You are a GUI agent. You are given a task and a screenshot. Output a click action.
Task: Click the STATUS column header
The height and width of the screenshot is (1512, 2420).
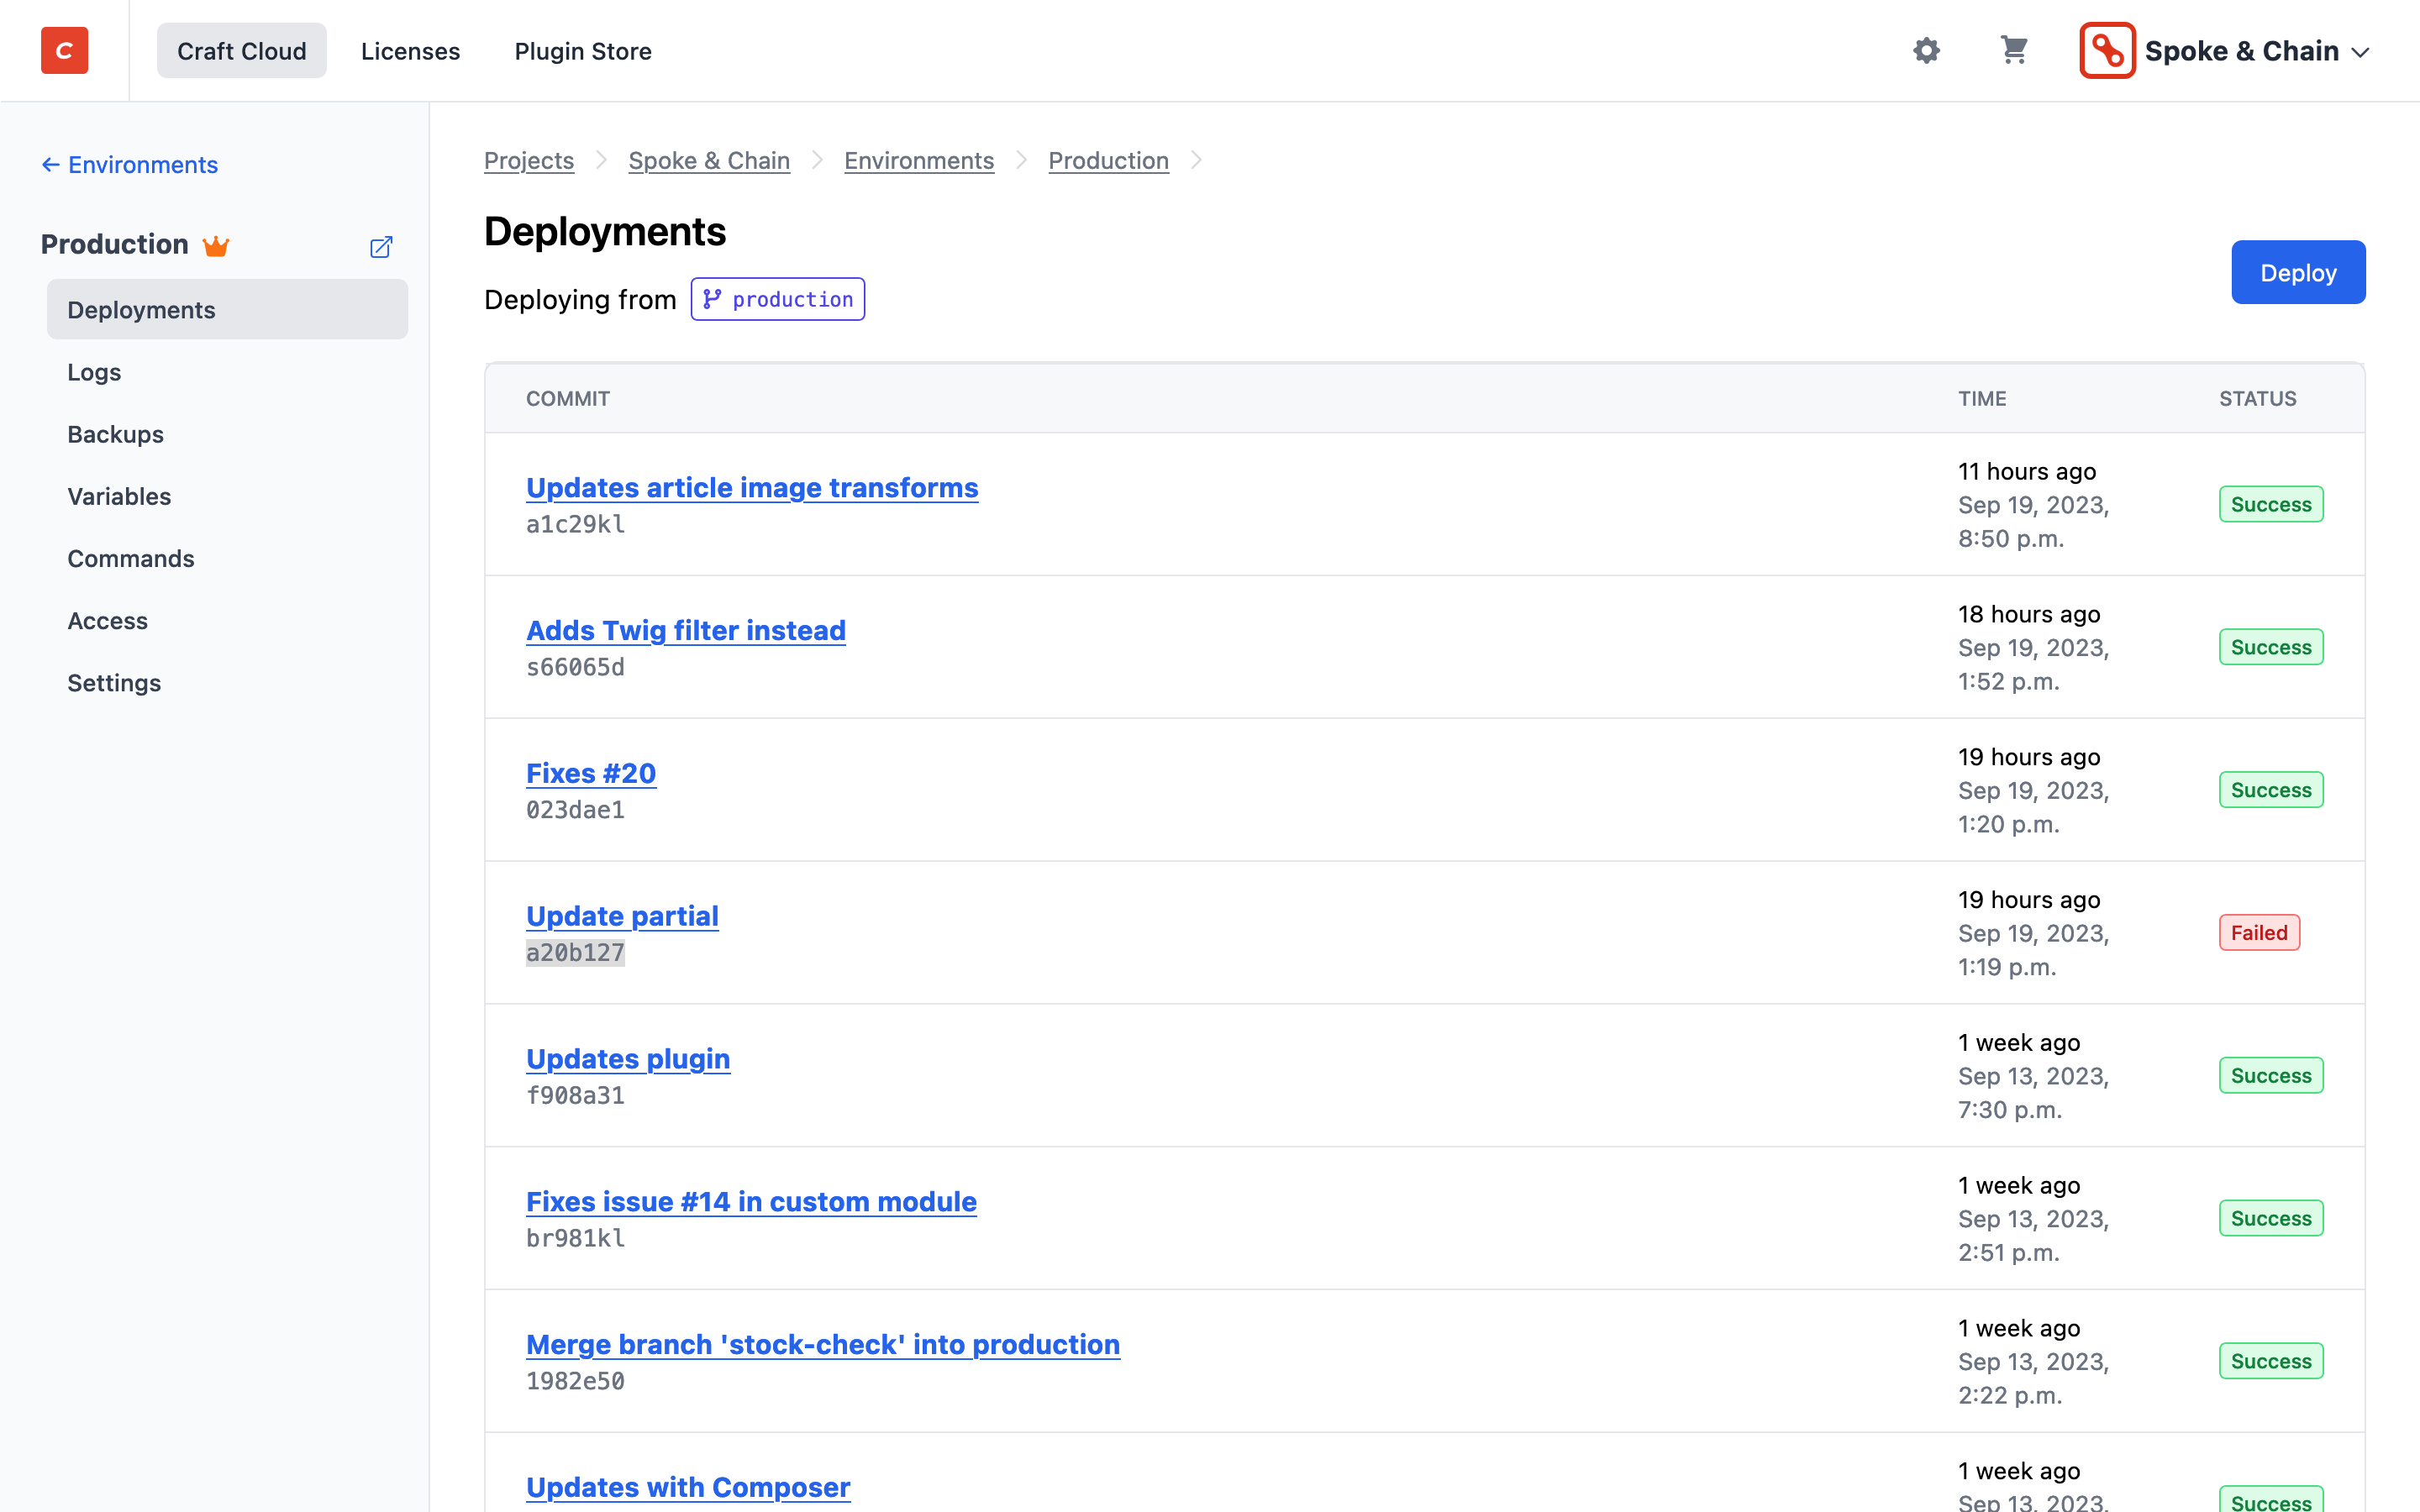[x=2257, y=398]
